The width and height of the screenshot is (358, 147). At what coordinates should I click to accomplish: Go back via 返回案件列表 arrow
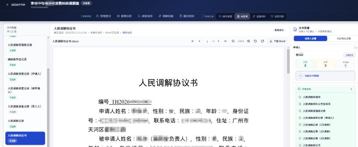[8, 5]
